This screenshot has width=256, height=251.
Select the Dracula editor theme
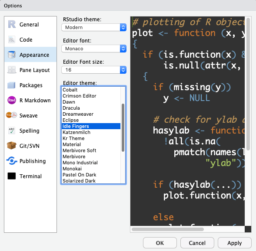pyautogui.click(x=91, y=108)
